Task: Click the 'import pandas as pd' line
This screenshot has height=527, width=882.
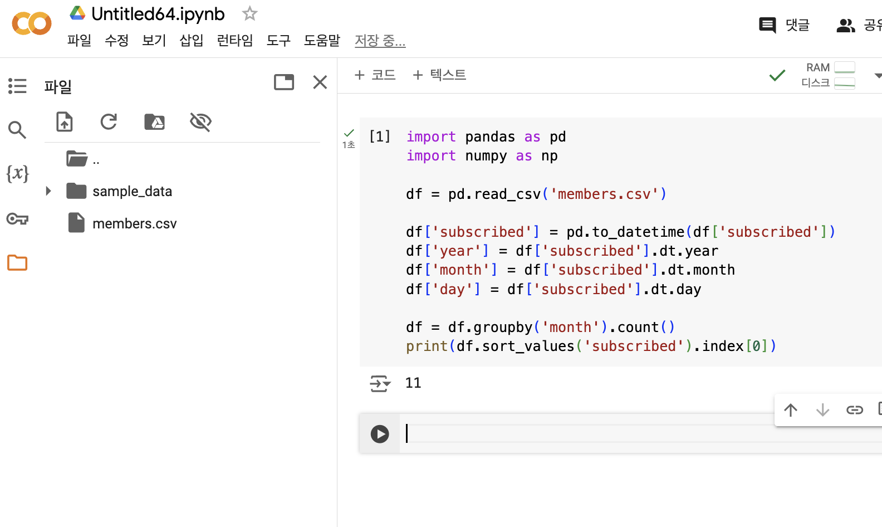Action: point(486,136)
